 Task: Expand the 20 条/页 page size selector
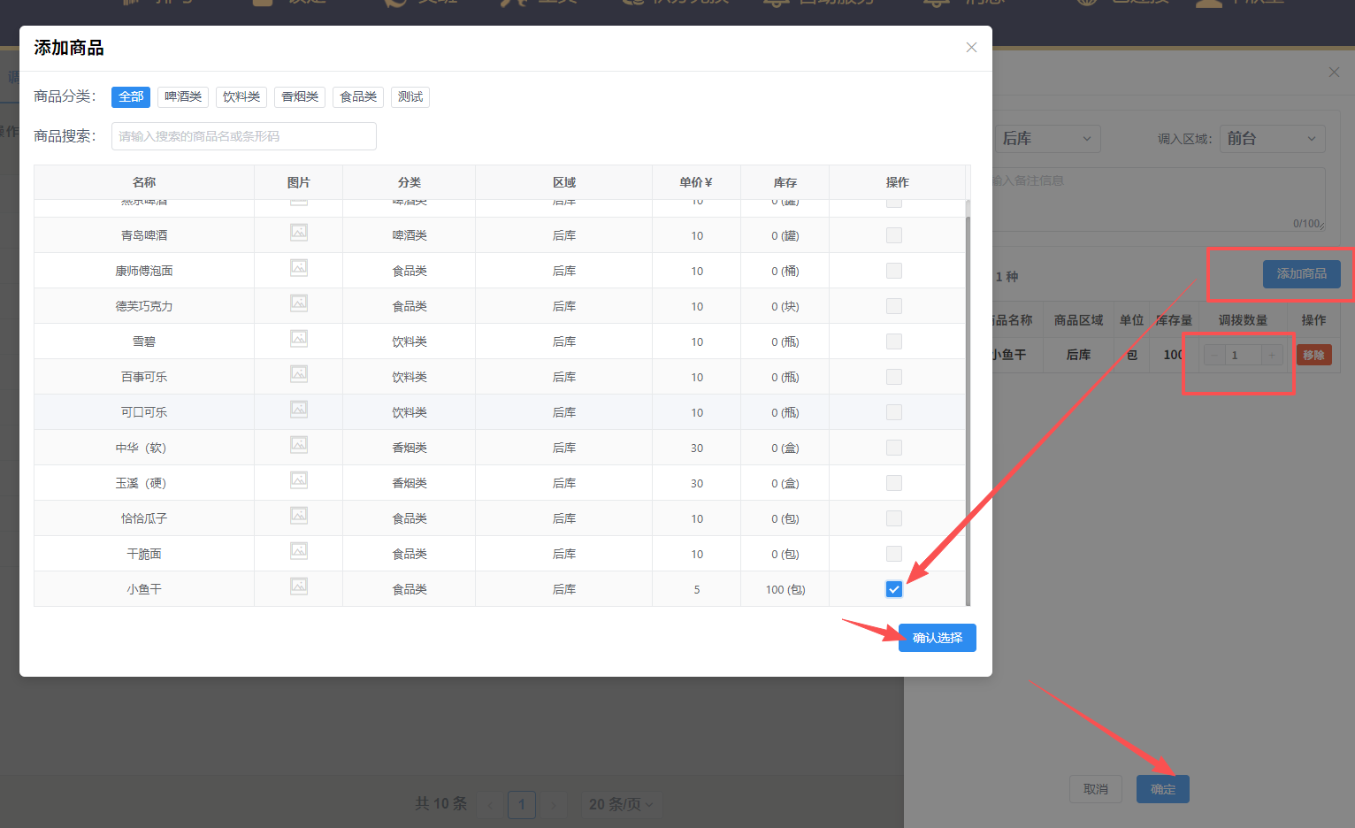click(x=621, y=804)
